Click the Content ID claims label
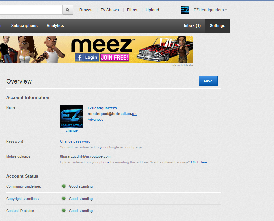 coord(20,211)
